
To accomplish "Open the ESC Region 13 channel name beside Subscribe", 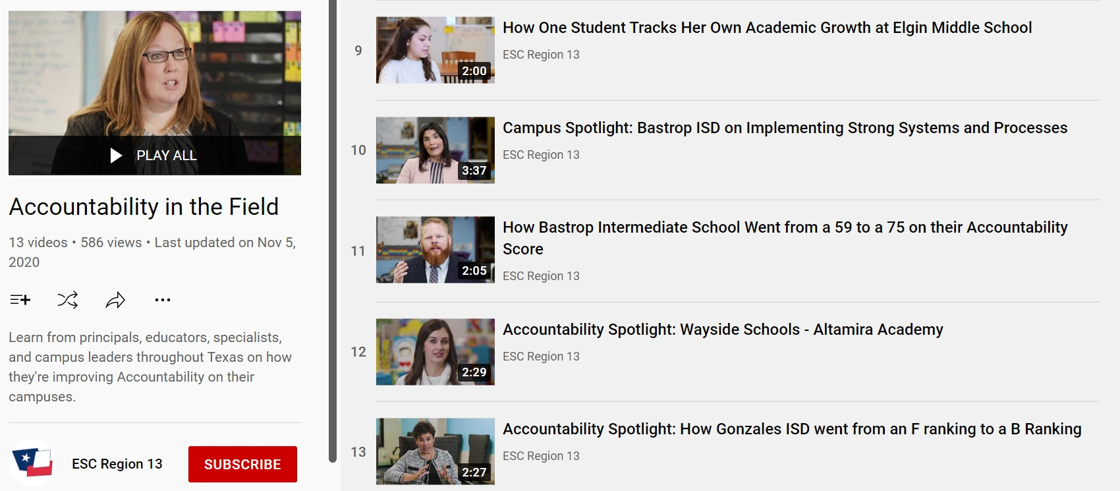I will 117,464.
